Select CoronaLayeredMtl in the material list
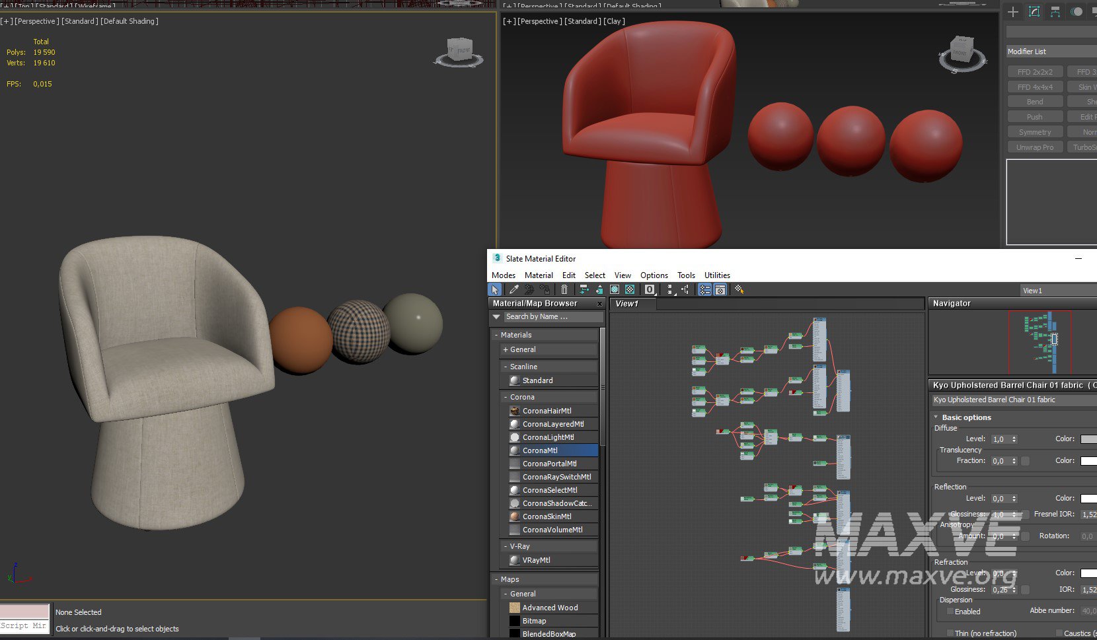The height and width of the screenshot is (640, 1097). pos(552,424)
